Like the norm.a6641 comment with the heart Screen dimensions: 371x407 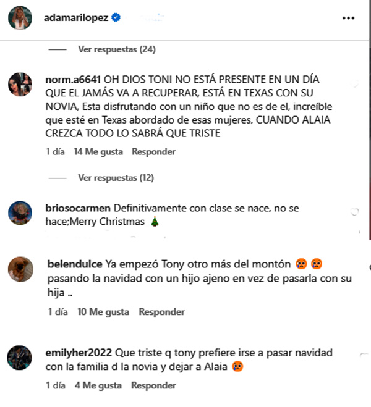pos(355,83)
